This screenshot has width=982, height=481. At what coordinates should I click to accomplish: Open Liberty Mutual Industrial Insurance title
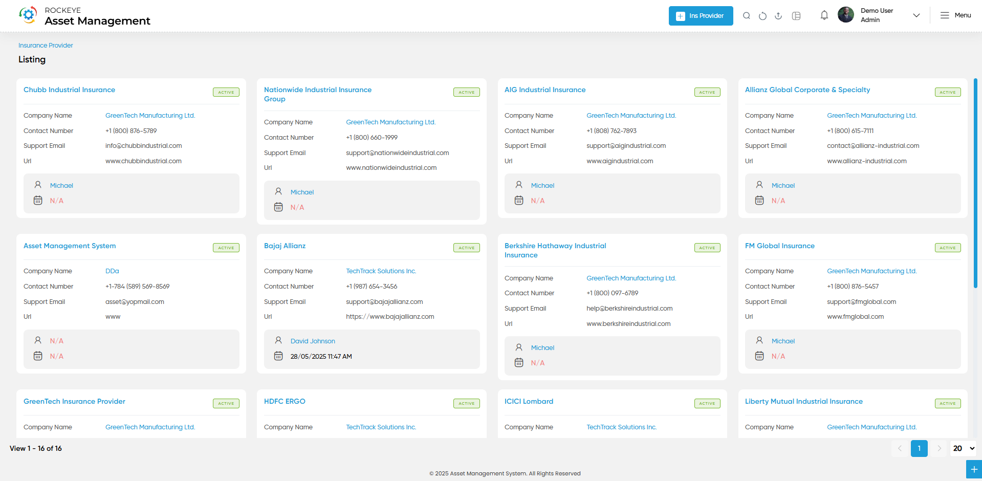pos(804,401)
